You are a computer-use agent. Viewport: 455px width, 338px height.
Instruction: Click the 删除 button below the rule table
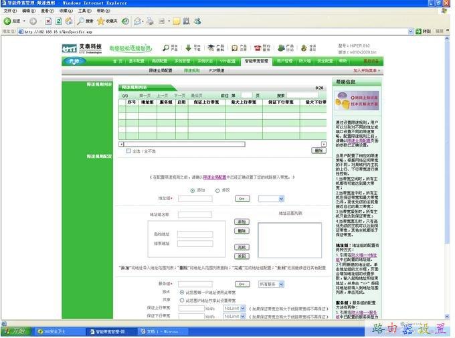click(x=318, y=151)
